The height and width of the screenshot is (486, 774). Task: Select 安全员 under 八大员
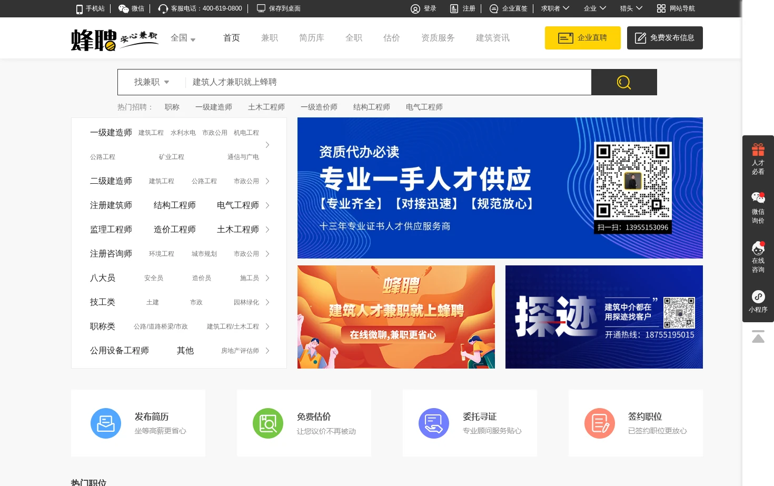coord(154,278)
